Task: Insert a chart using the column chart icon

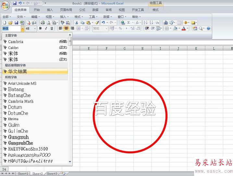Action: [166, 23]
